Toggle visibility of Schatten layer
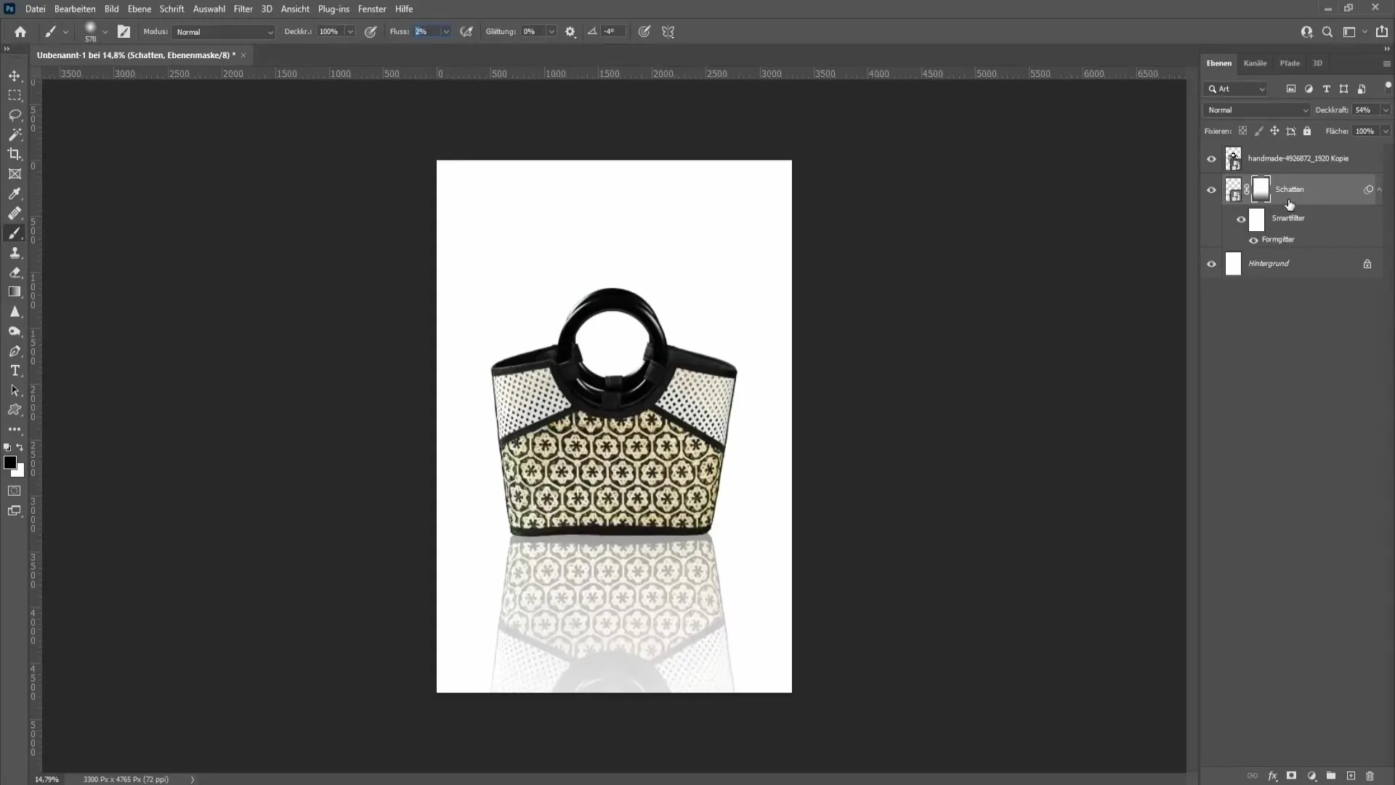 coord(1212,189)
